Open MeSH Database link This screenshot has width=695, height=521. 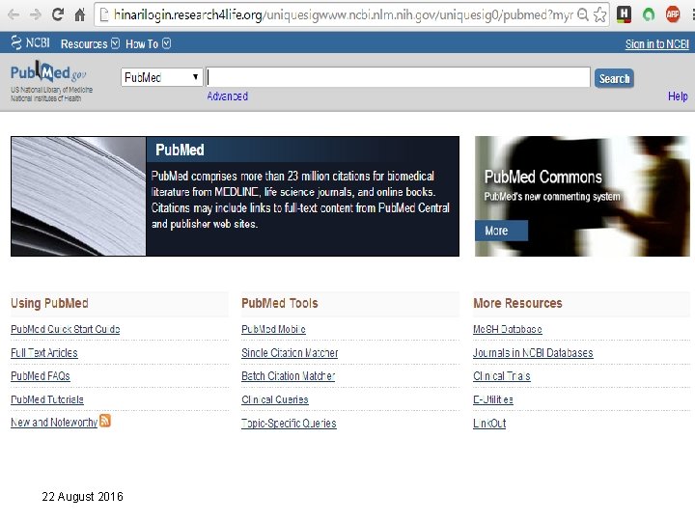tap(508, 329)
